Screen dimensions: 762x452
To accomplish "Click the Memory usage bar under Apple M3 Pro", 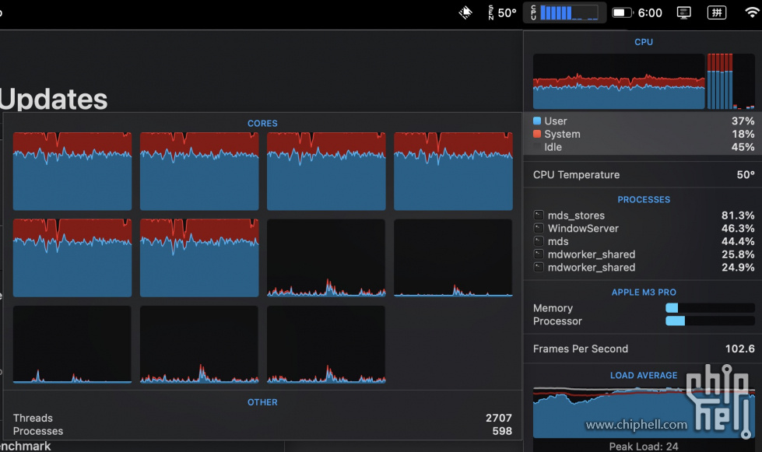I will (x=710, y=308).
